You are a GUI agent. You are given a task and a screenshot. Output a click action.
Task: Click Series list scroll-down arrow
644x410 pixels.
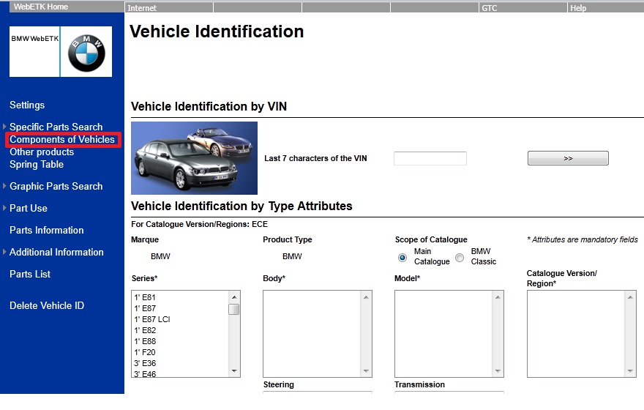pos(234,371)
